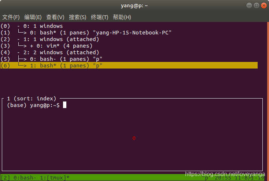Select highlighted row '1: bash* (1 panes)'
269x181 pixels.
[x=129, y=65]
